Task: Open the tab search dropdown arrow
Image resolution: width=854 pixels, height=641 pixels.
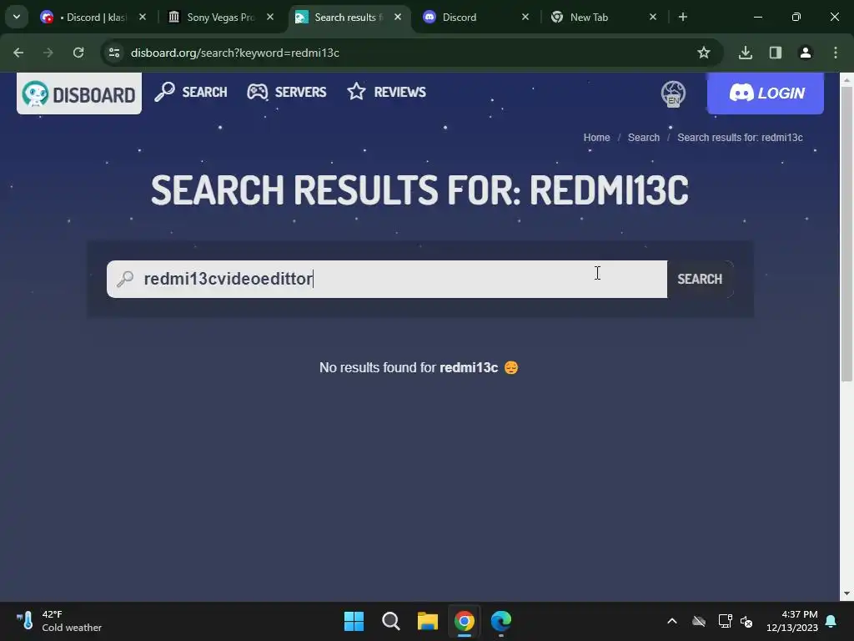Action: pyautogui.click(x=17, y=17)
